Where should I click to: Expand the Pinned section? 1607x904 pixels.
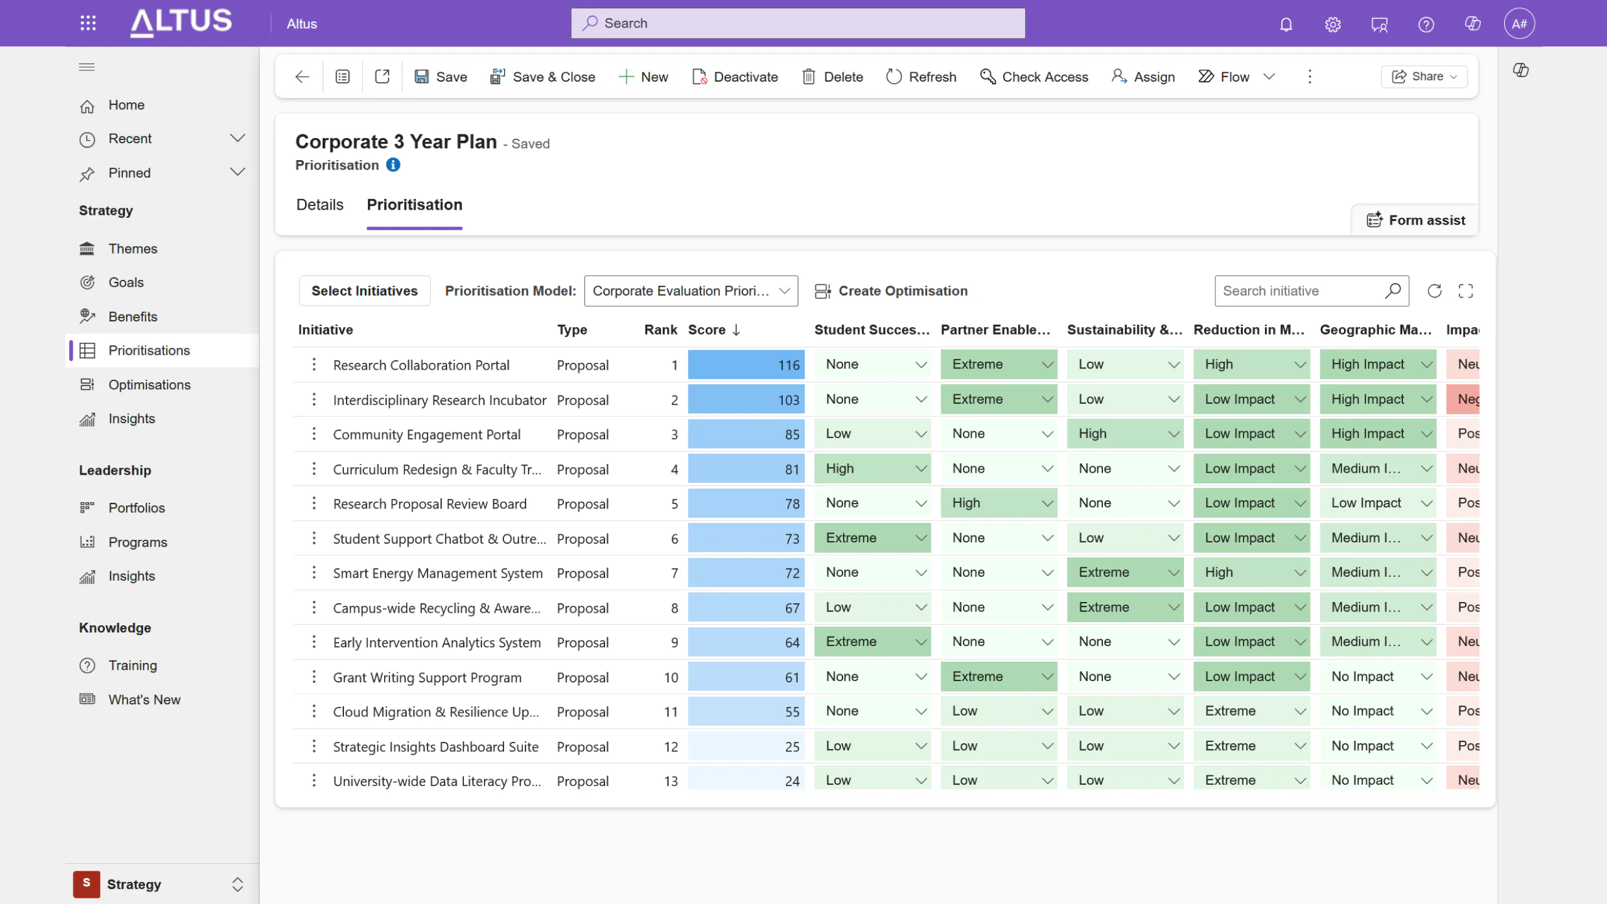[237, 172]
